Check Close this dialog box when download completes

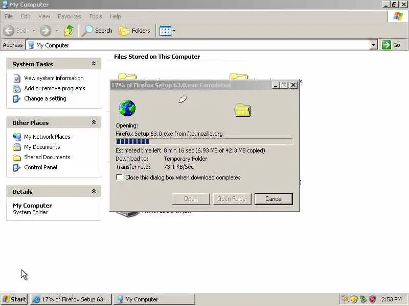tap(119, 177)
